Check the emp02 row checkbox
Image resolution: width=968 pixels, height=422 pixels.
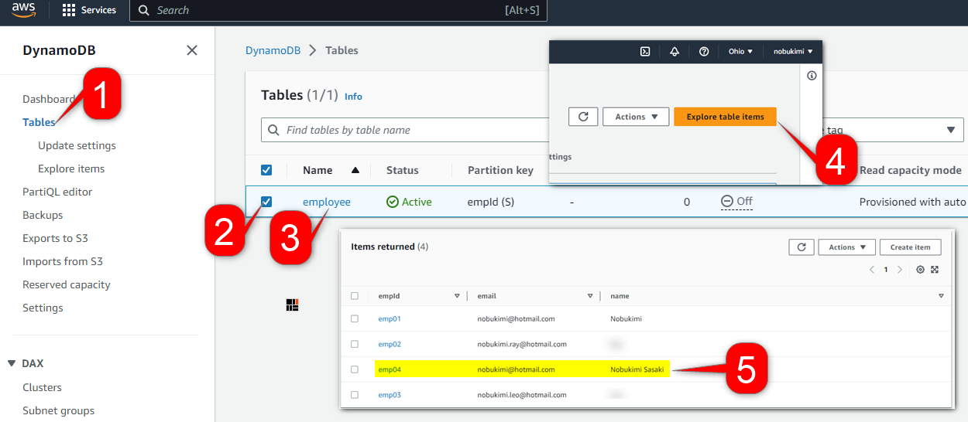coord(355,344)
